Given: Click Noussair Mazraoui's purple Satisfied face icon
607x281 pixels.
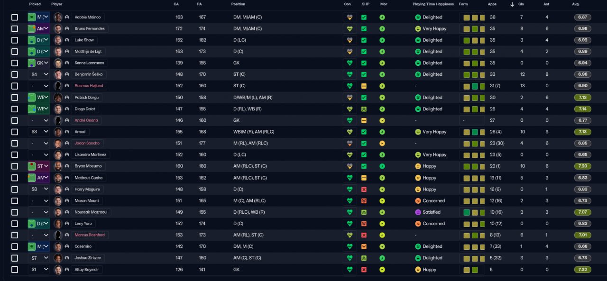Looking at the screenshot, I should [x=418, y=212].
